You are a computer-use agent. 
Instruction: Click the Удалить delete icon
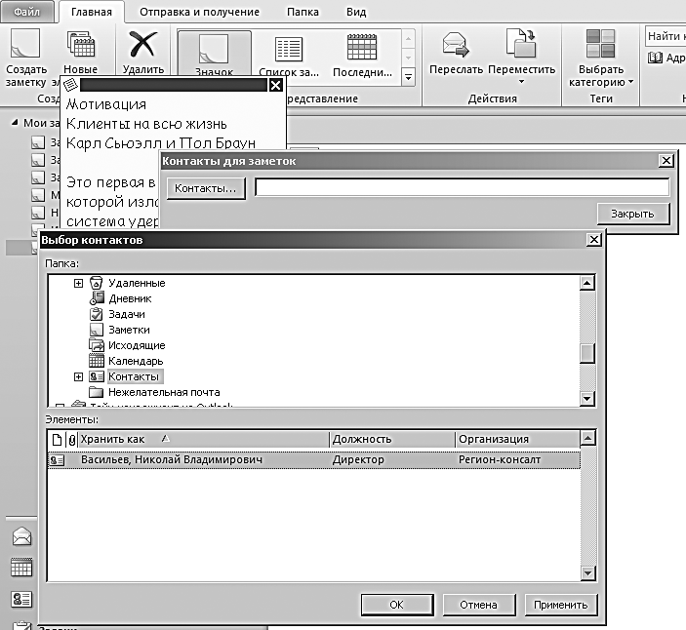tap(143, 45)
